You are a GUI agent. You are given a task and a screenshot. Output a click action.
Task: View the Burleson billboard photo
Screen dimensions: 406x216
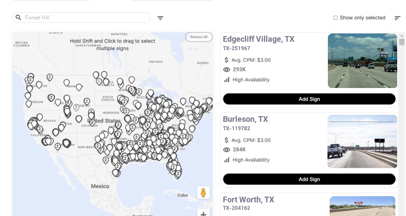[x=362, y=141]
